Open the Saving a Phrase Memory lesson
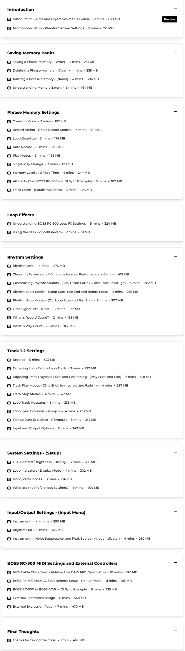Image resolution: width=185 pixels, height=651 pixels. click(39, 62)
